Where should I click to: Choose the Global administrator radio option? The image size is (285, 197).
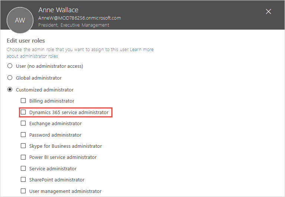10,78
